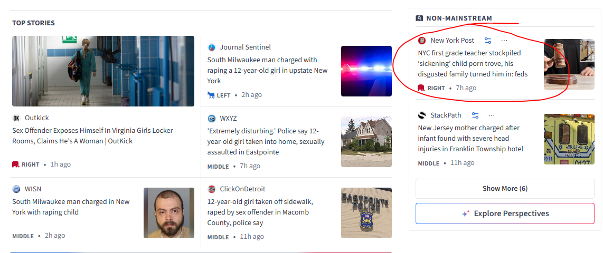603x253 pixels.
Task: Open the South Milwaukee man Journal Sentinel headline
Action: (x=268, y=70)
